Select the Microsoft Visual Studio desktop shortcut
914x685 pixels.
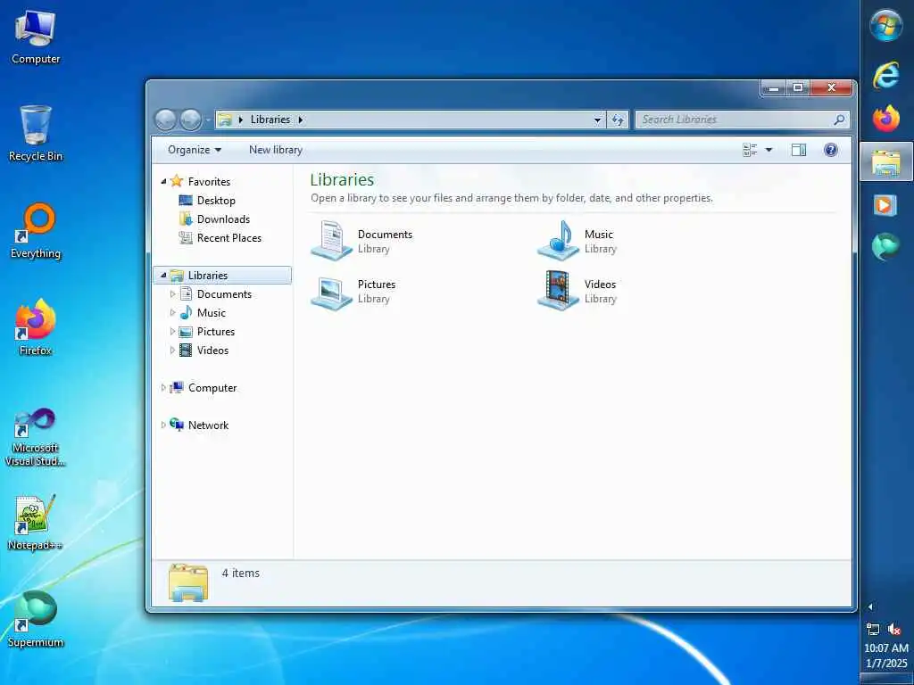36,437
